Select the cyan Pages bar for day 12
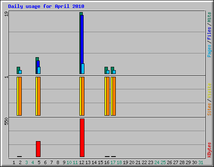The height and width of the screenshot is (167, 214). point(83,68)
